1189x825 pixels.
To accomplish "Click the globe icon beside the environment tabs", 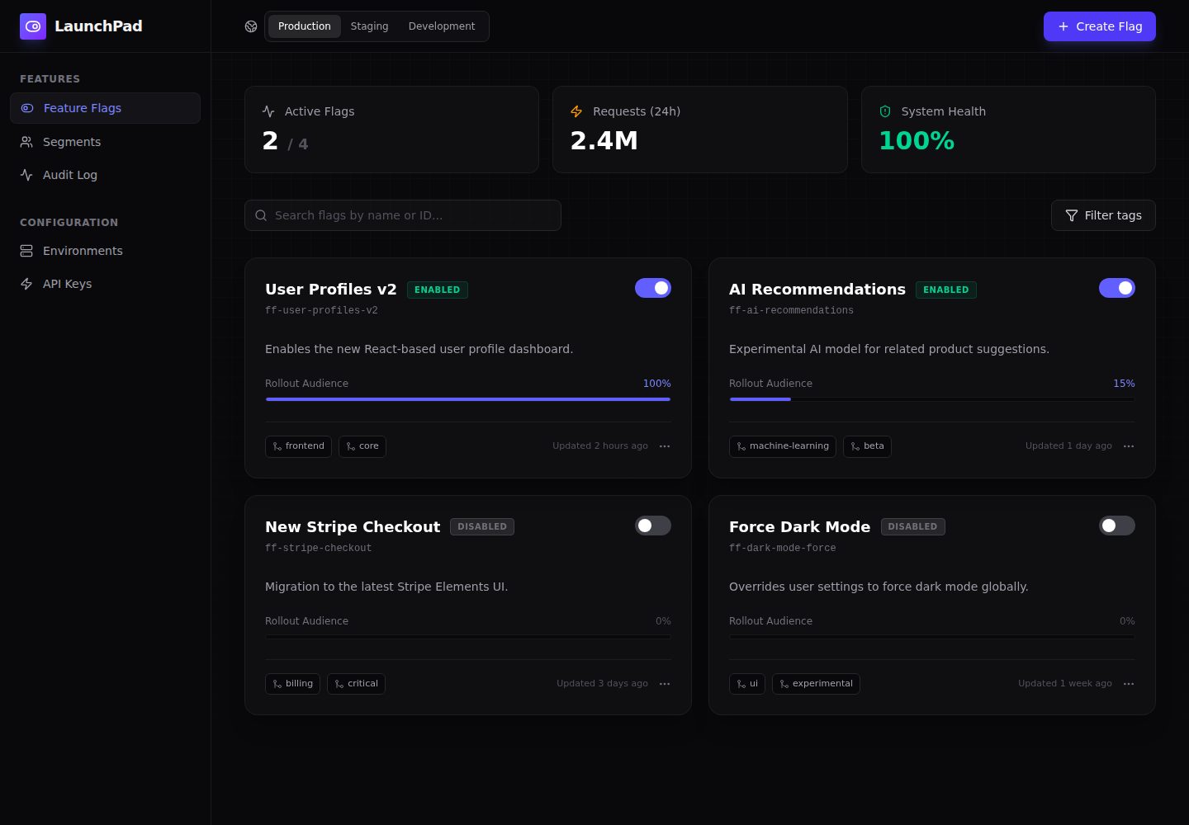I will point(251,26).
